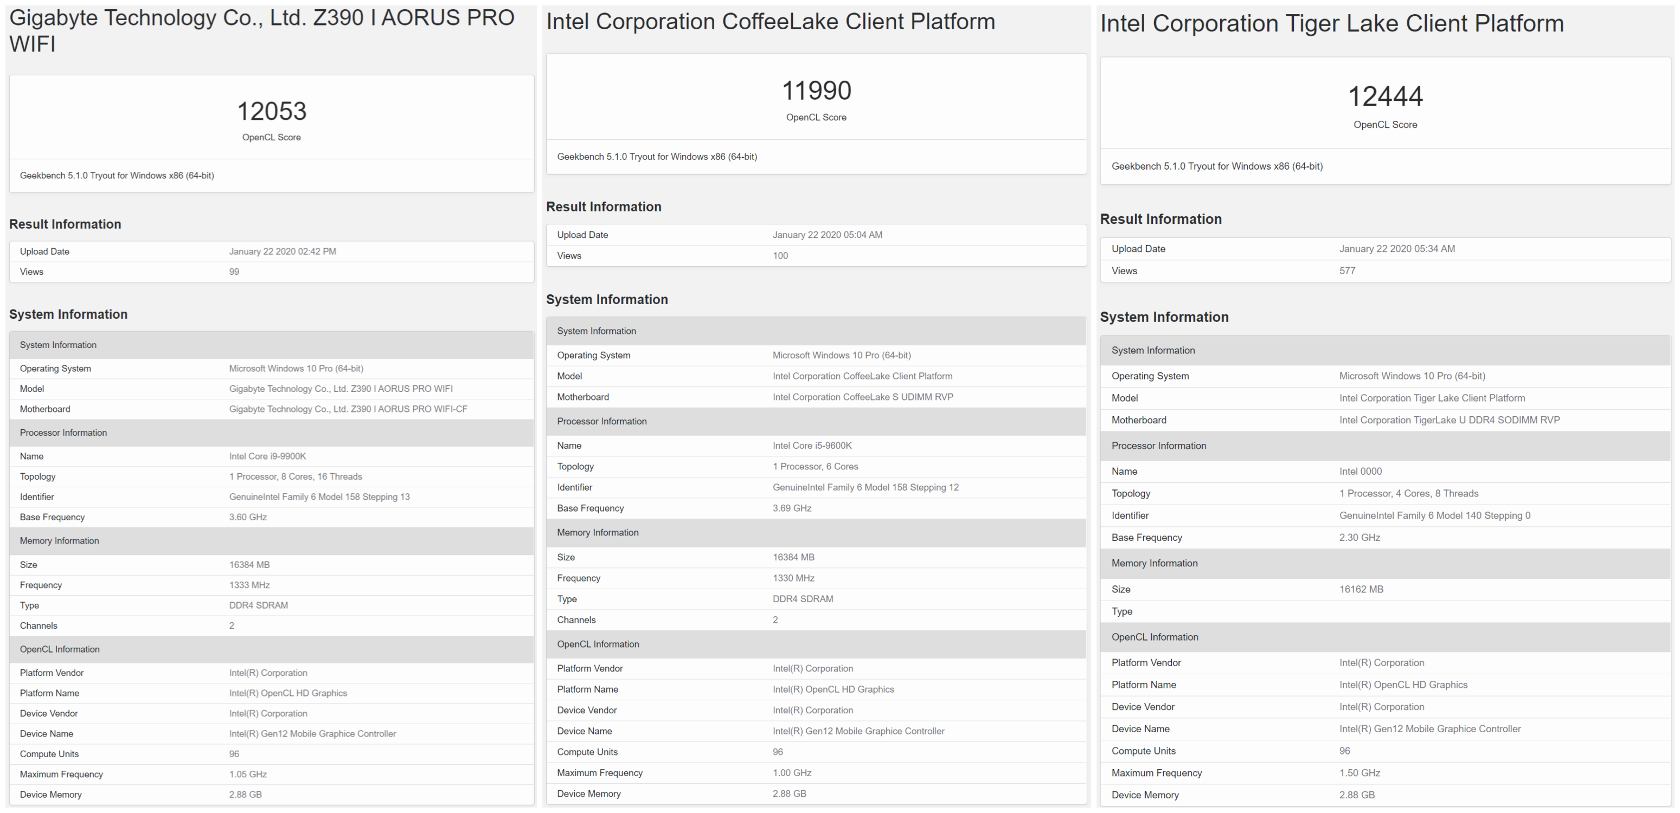Select identifier Model 158 Stepping 13
Image resolution: width=1680 pixels, height=813 pixels.
pos(319,496)
